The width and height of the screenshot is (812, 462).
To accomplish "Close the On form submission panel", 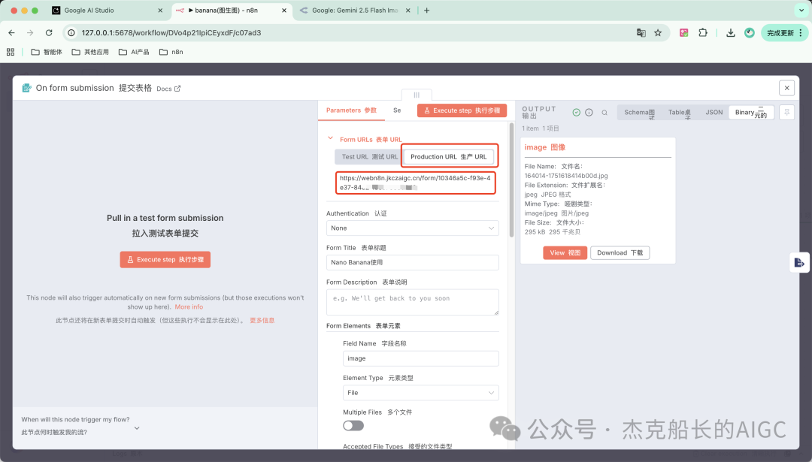I will (x=786, y=88).
